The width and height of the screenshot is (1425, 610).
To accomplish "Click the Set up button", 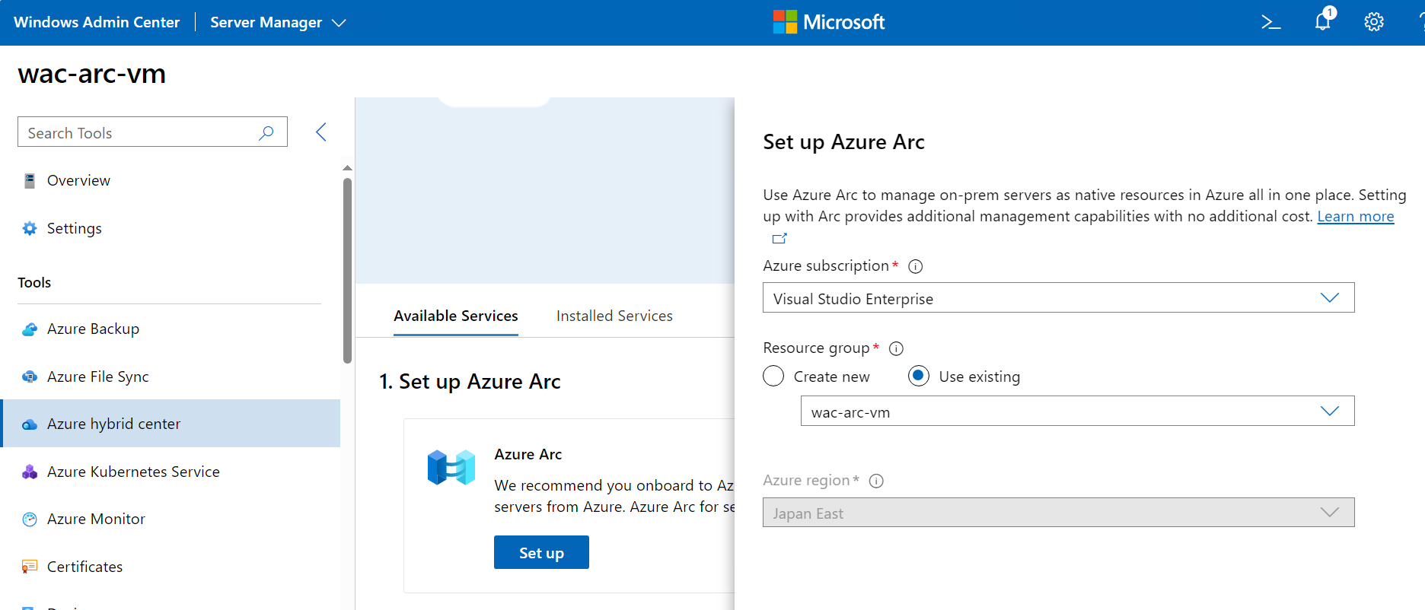I will point(541,552).
